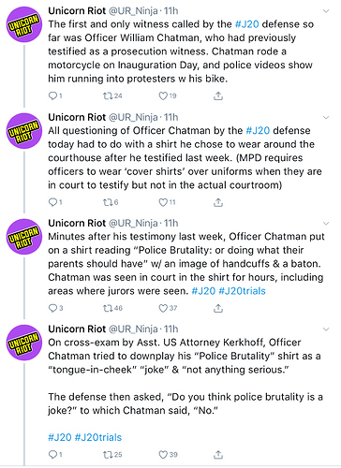The height and width of the screenshot is (468, 341).
Task: Like the tweet showing 11 likes
Action: [x=163, y=202]
